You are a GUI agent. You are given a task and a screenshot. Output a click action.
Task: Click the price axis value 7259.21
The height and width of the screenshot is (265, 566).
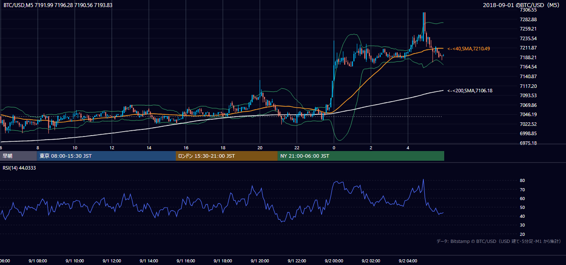click(529, 29)
